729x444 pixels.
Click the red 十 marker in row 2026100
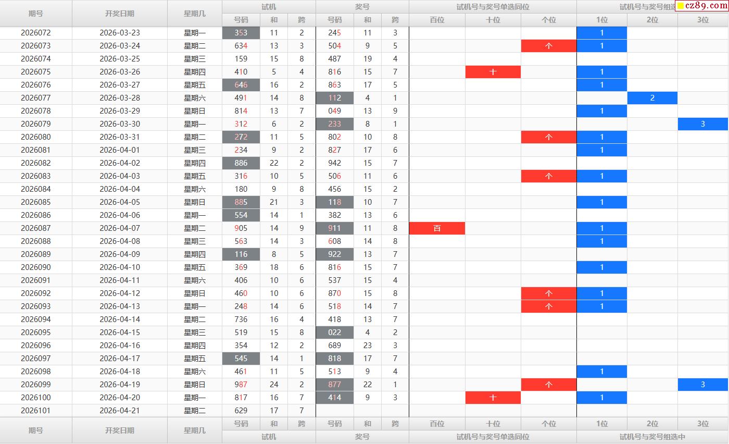tap(493, 398)
